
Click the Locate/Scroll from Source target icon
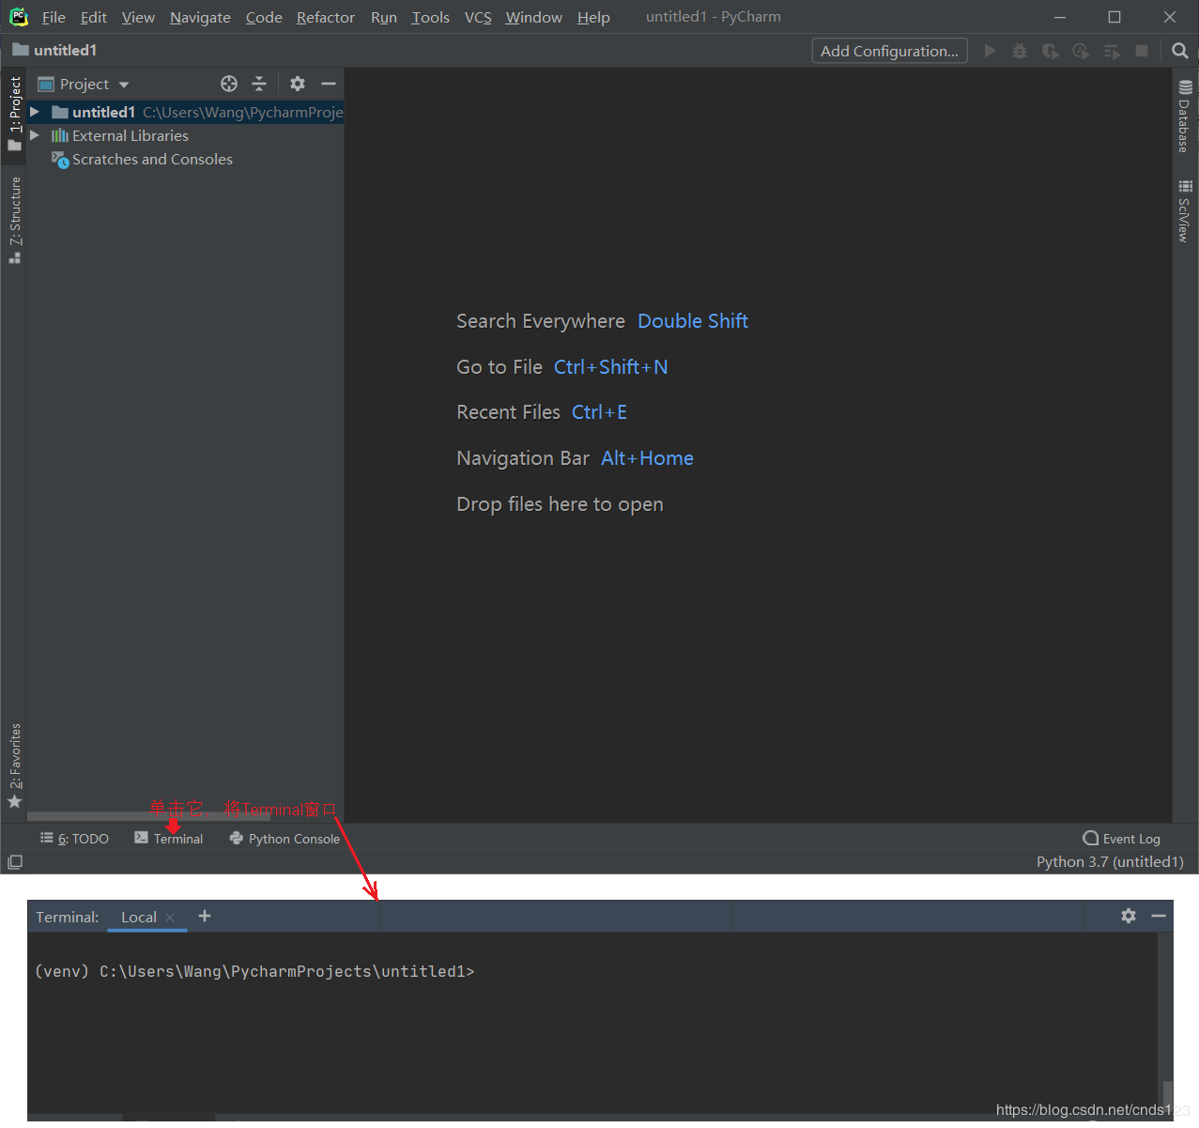[229, 84]
